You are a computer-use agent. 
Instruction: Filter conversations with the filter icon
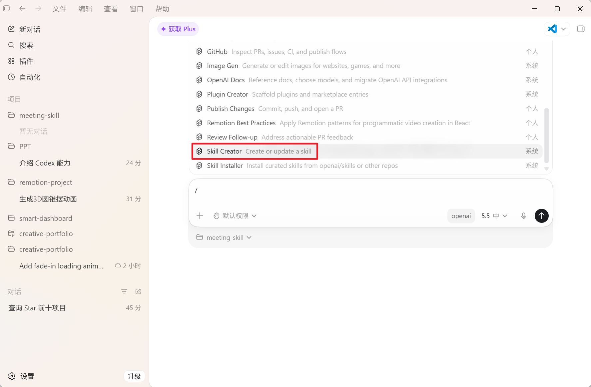coord(124,291)
